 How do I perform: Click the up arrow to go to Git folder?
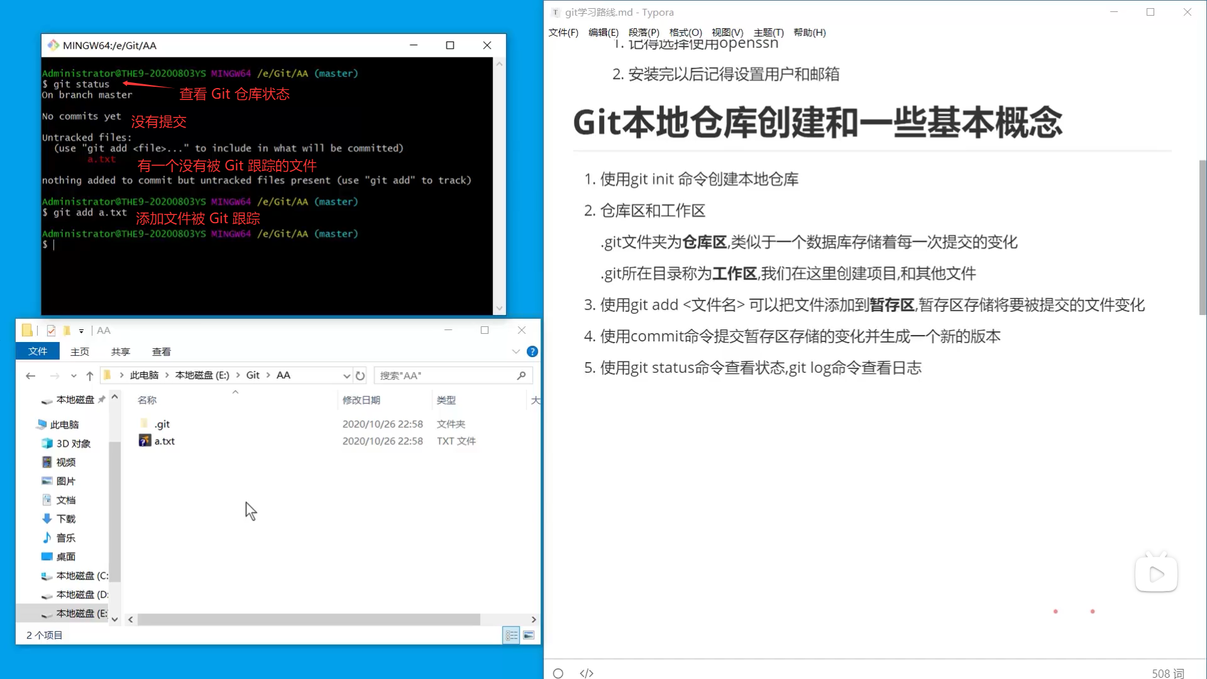(89, 375)
